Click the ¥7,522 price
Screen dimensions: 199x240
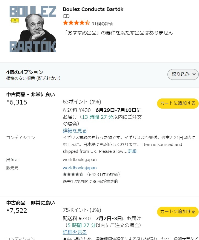coord(17,211)
